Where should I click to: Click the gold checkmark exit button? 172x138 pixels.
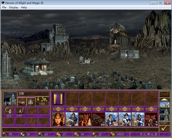pyautogui.click(x=164, y=128)
